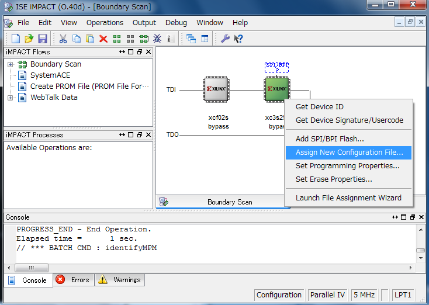Choose Add SPI/BPI Flash
Viewport: 429px width, 305px height.
[x=348, y=139]
